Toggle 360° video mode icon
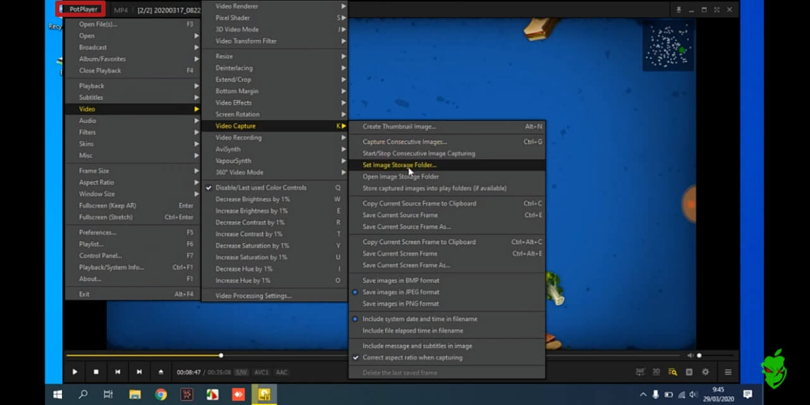The height and width of the screenshot is (405, 810). 640,372
